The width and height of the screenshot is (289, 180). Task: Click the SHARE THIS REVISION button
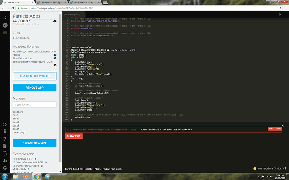point(34,76)
